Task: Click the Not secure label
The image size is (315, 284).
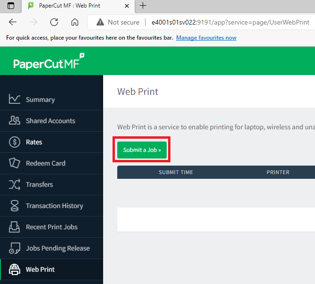Action: (123, 22)
